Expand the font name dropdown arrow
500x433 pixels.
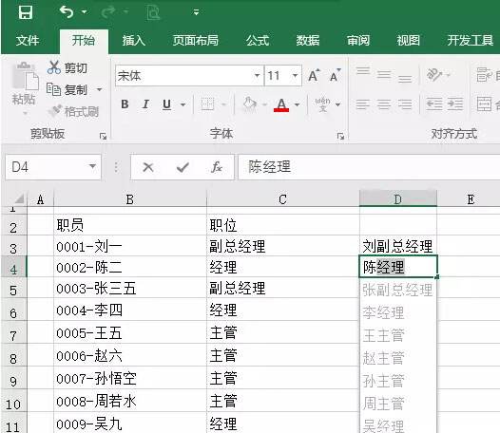[257, 76]
